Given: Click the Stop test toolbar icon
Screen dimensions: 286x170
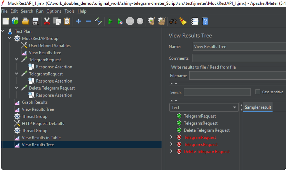Looking at the screenshot, I should tap(130, 21).
